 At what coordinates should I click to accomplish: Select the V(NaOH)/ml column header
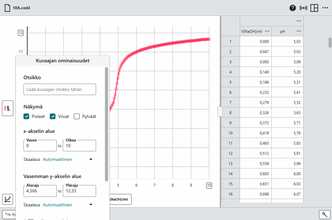(x=252, y=32)
